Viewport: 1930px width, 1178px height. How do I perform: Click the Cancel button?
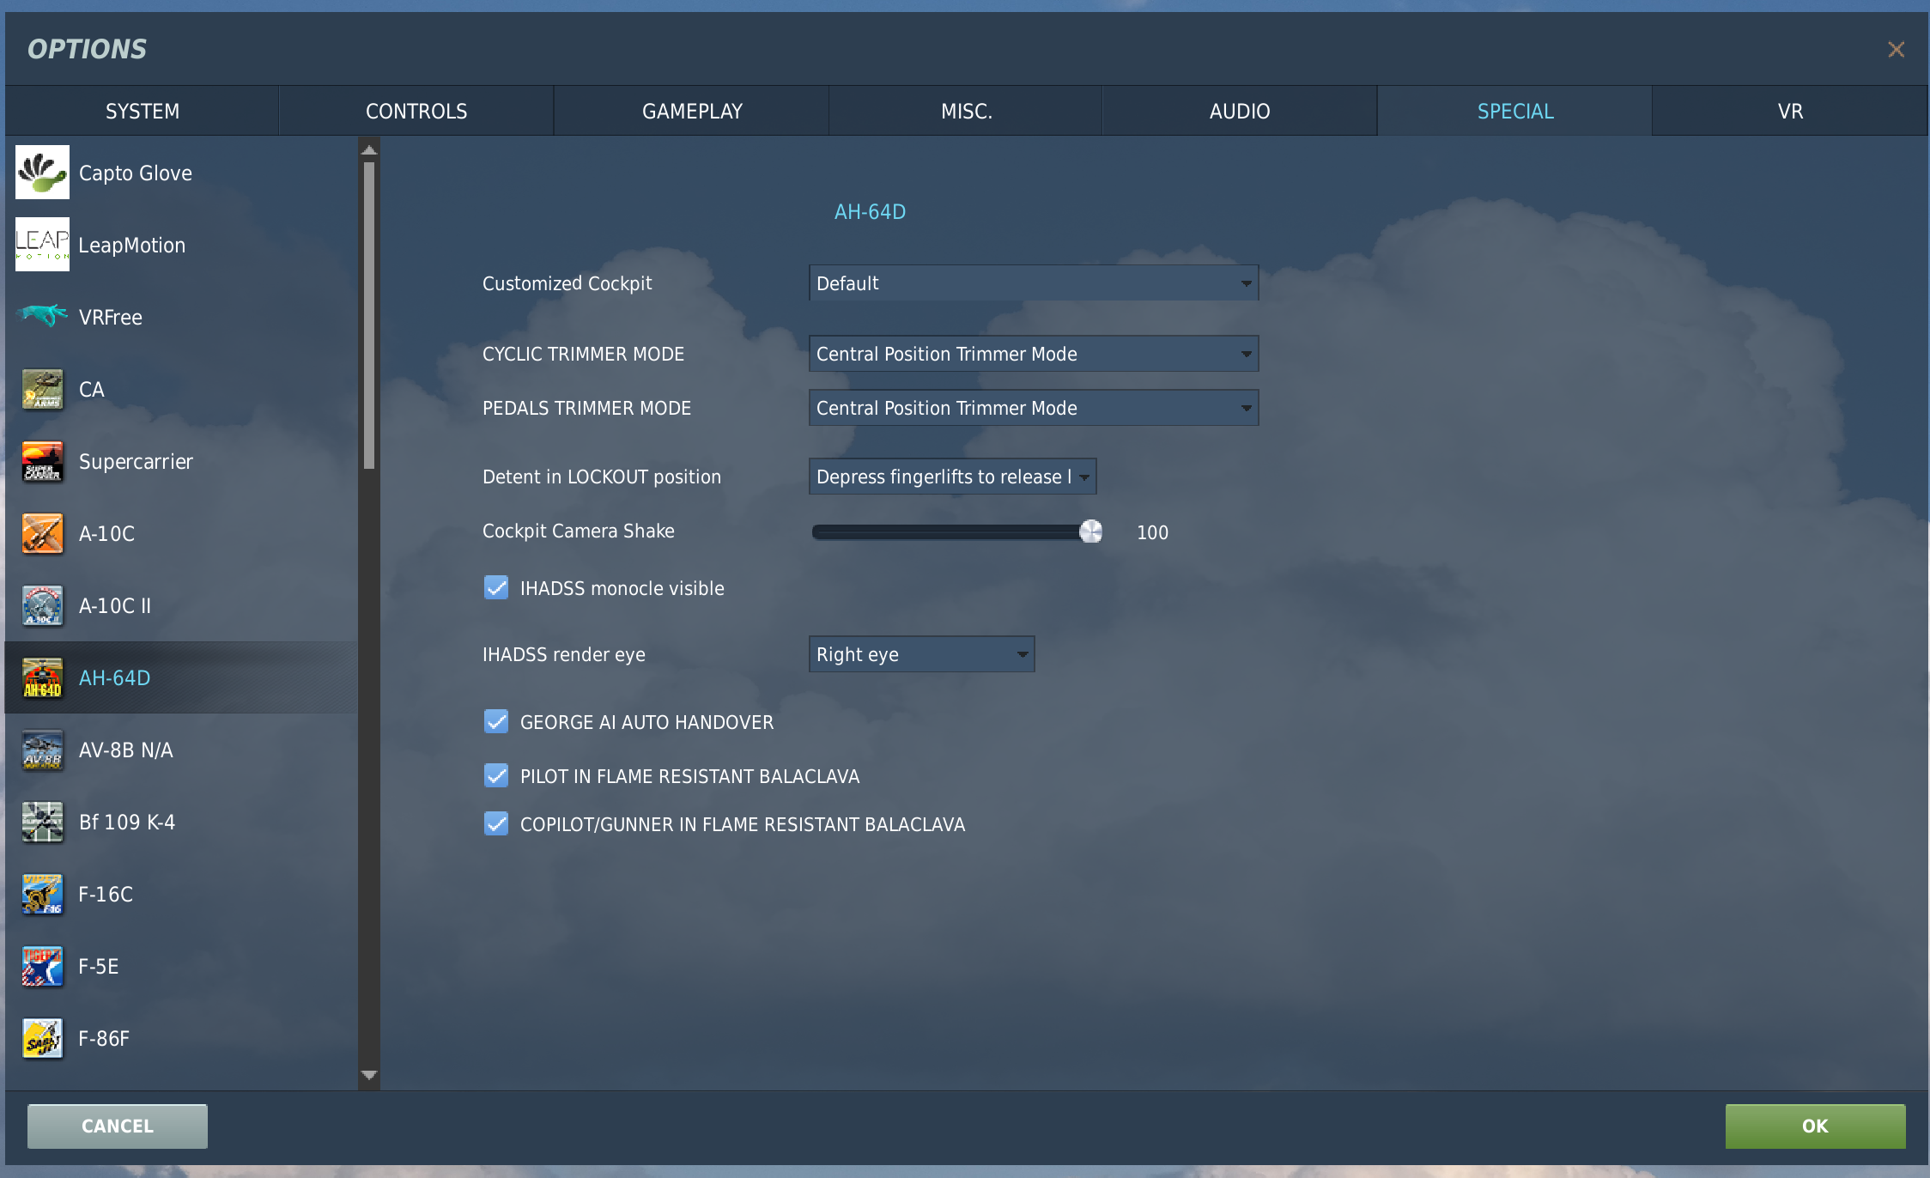118,1126
